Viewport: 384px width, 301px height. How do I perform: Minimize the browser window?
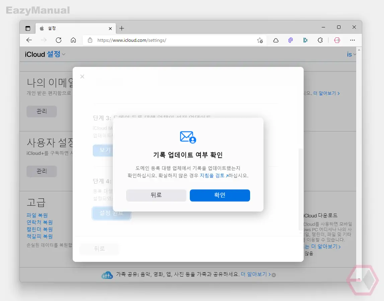tap(323, 27)
